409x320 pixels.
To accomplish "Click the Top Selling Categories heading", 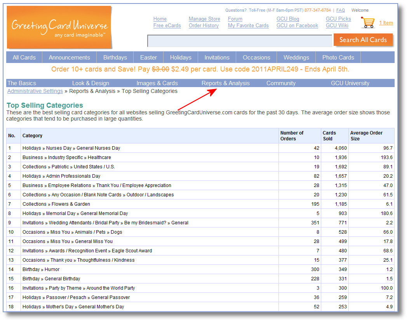I will (x=45, y=105).
